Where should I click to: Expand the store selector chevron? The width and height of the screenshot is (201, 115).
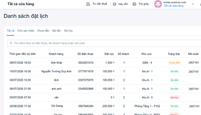(193, 4)
